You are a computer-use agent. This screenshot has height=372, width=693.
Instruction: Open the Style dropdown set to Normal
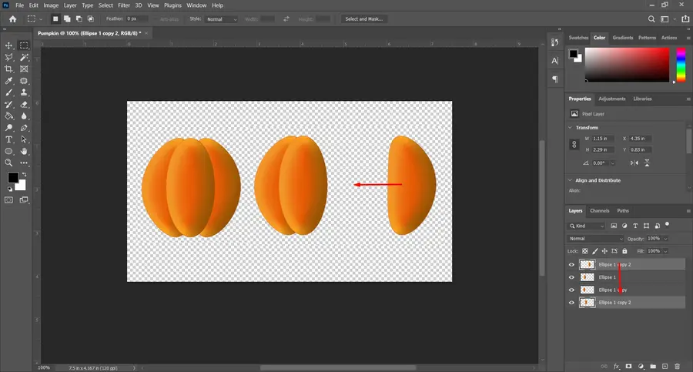222,19
